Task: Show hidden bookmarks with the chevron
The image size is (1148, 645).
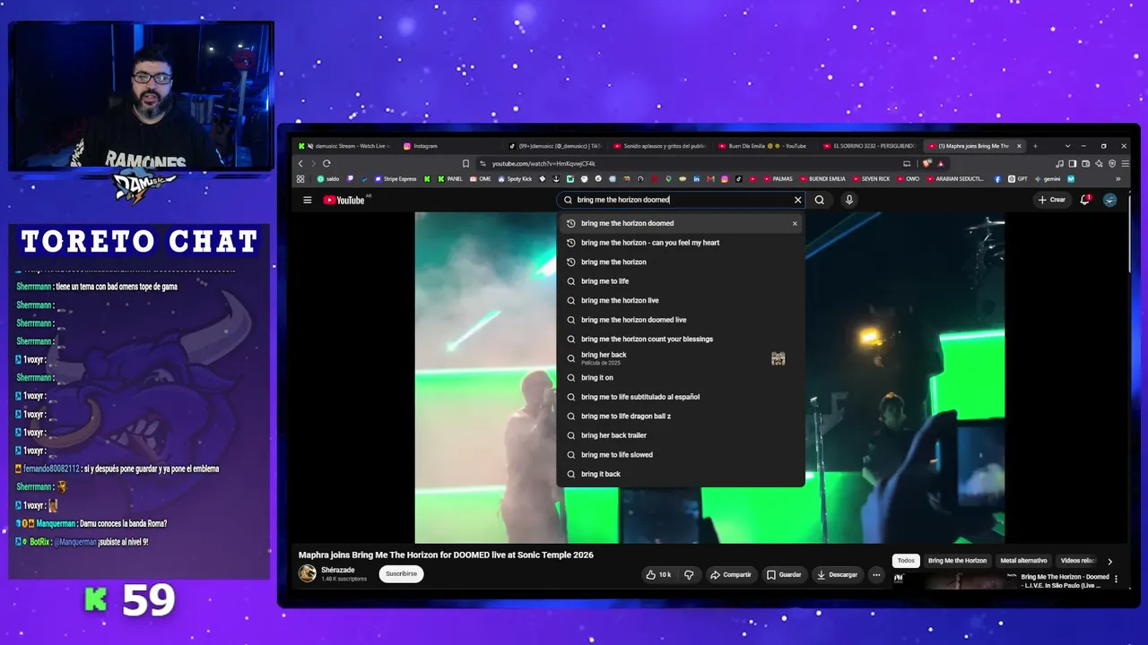Action: click(1118, 179)
